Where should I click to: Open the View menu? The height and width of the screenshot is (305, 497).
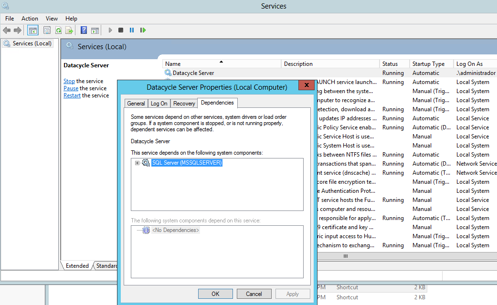point(52,19)
